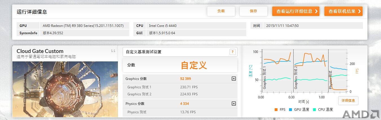Image resolution: width=381 pixels, height=120 pixels.
Task: Open 查看运行详细信息 orange button
Action: click(296, 11)
